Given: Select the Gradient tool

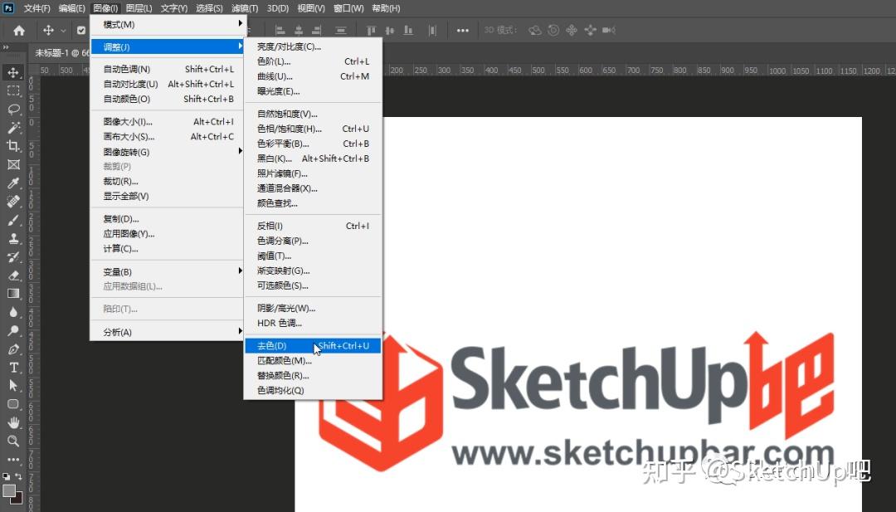Looking at the screenshot, I should (14, 294).
